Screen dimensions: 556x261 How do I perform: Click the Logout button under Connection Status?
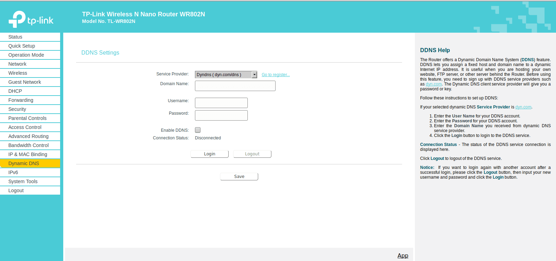[252, 154]
